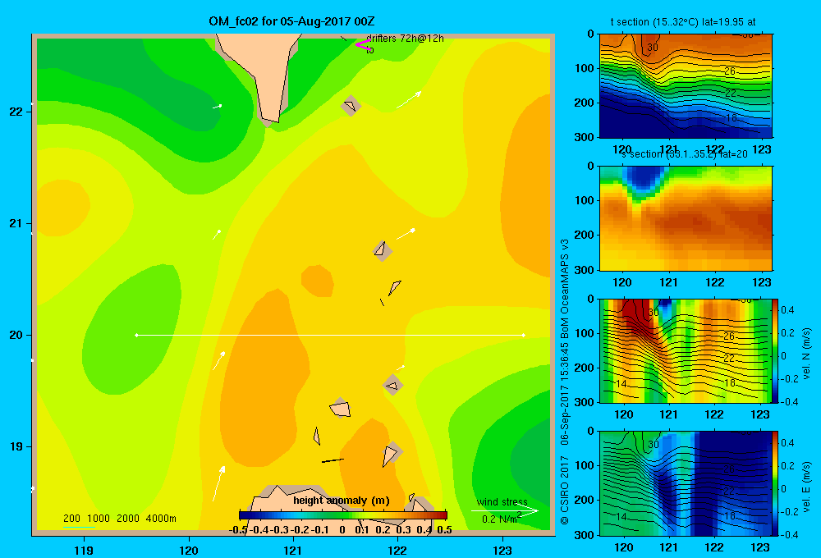Click the latitude 21 label on main map axis
Viewport: 821px width, 558px height.
coord(16,223)
